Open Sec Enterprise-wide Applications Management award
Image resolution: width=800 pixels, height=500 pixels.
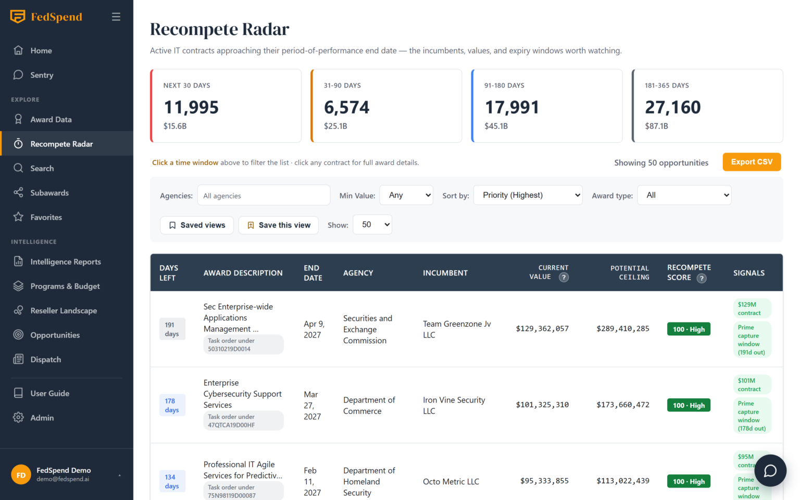click(238, 318)
